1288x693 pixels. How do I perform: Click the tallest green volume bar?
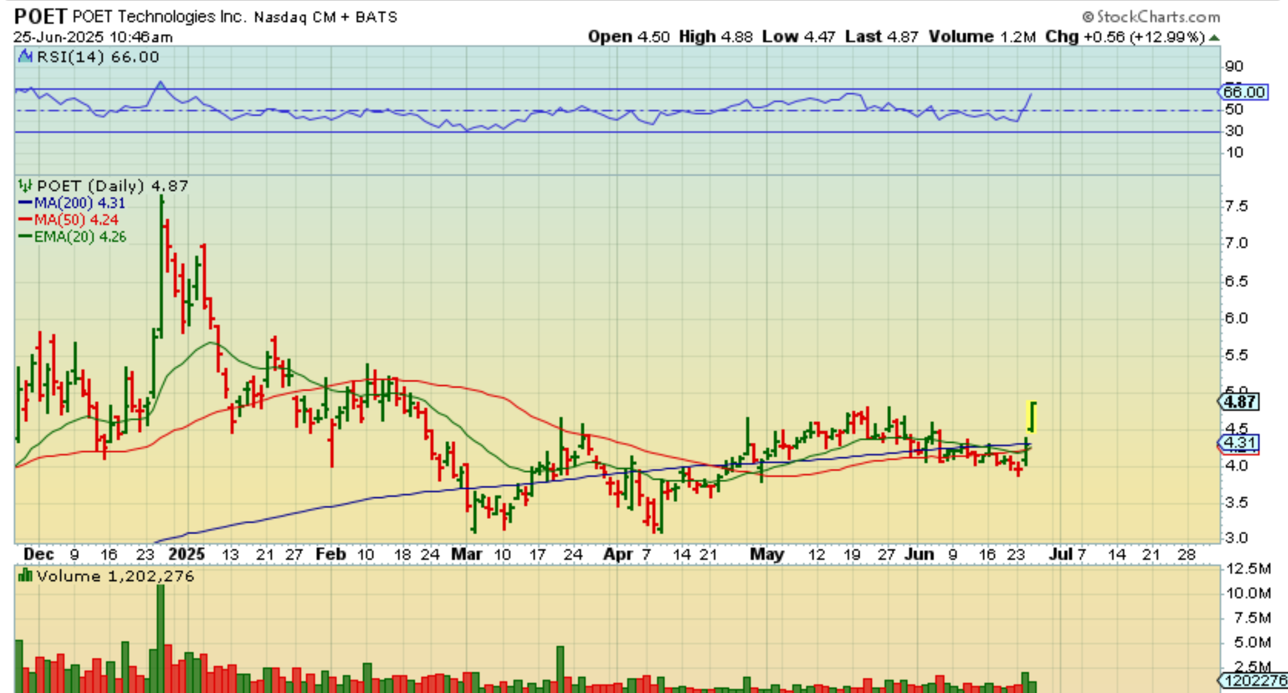[161, 637]
